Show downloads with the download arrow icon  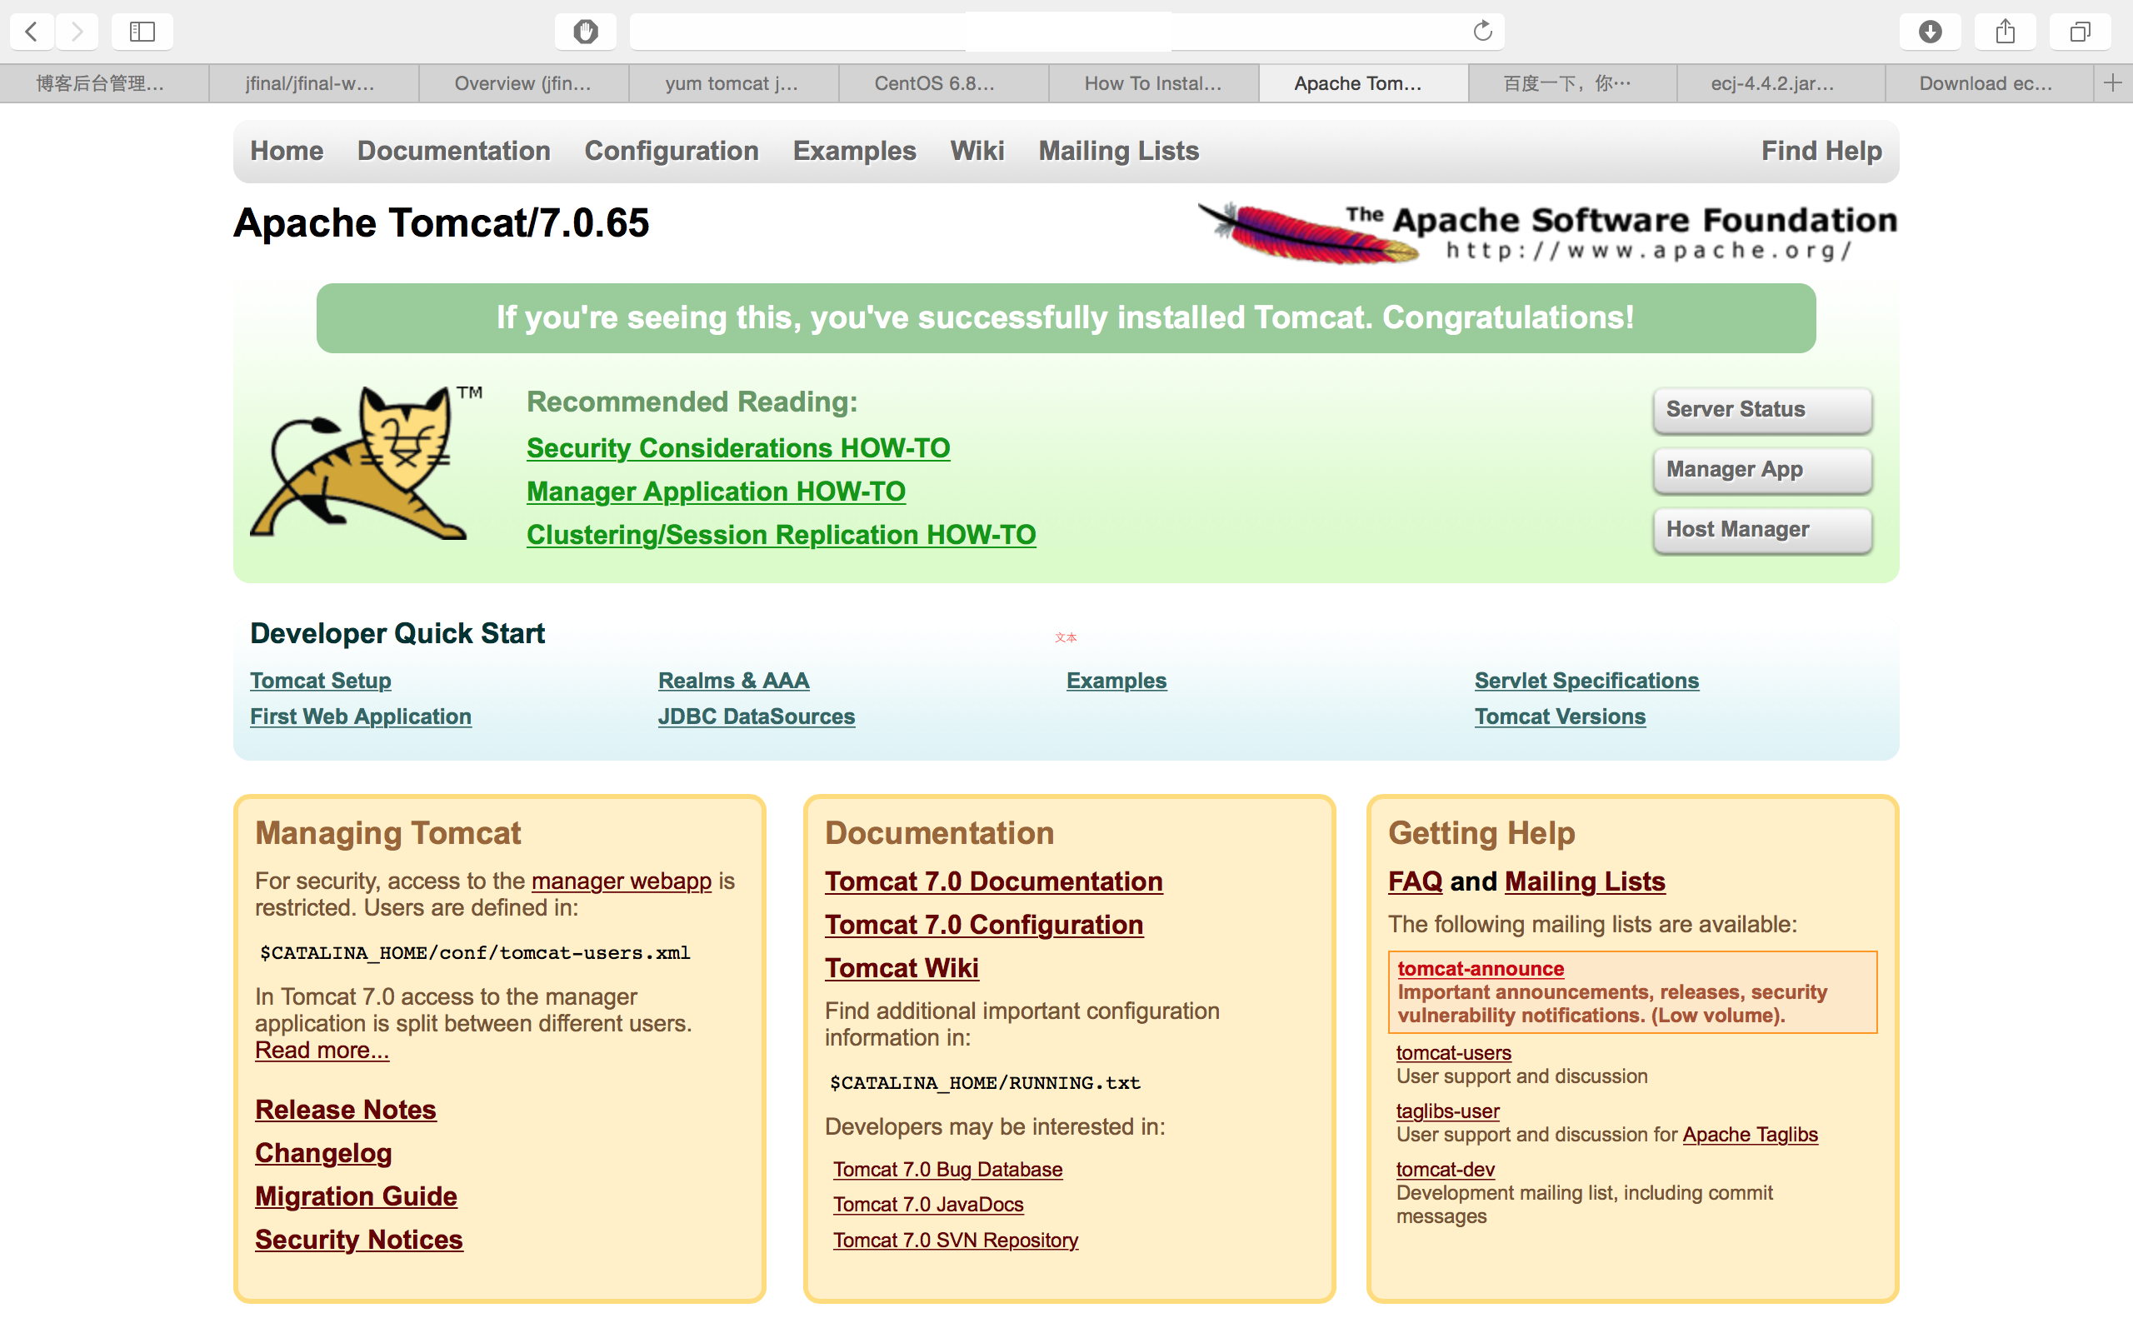[1931, 32]
